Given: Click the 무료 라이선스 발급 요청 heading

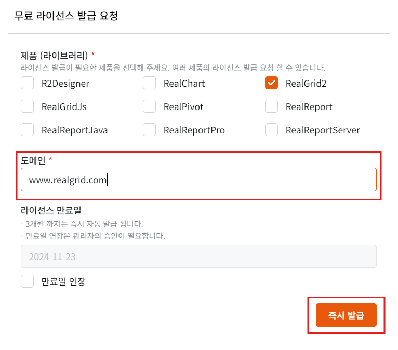Looking at the screenshot, I should coord(66,16).
